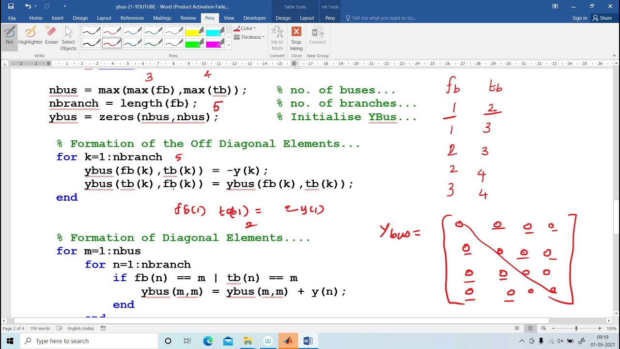Click the Convert button in New Group
620x349 pixels.
(318, 36)
